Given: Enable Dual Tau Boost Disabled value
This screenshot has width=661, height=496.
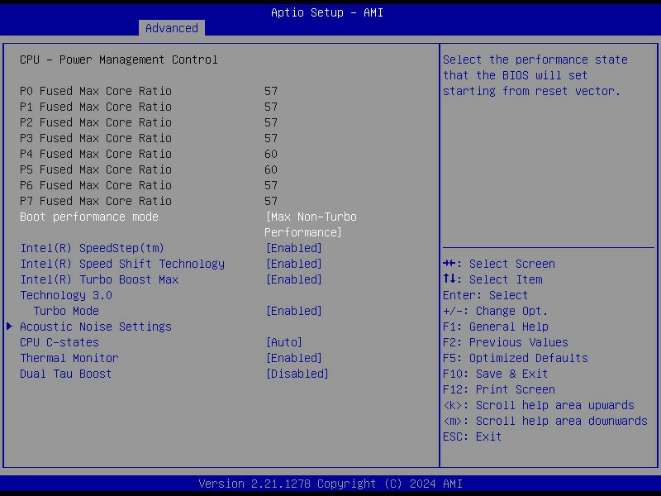Looking at the screenshot, I should (x=297, y=374).
